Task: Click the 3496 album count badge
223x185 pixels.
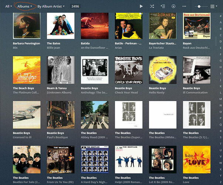Action: [75, 6]
